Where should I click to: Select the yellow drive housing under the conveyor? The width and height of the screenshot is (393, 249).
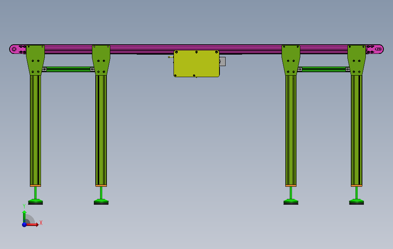[x=196, y=63]
